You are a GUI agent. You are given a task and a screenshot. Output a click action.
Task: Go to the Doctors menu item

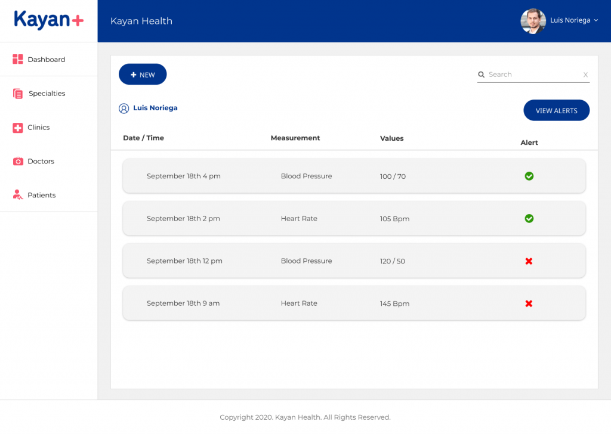41,162
